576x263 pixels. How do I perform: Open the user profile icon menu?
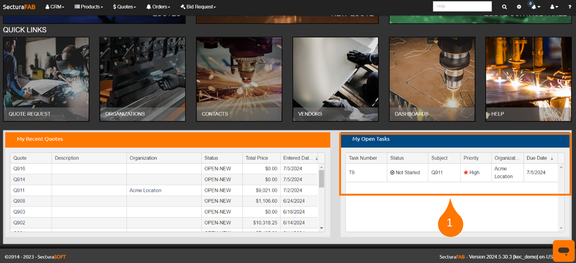pos(554,7)
